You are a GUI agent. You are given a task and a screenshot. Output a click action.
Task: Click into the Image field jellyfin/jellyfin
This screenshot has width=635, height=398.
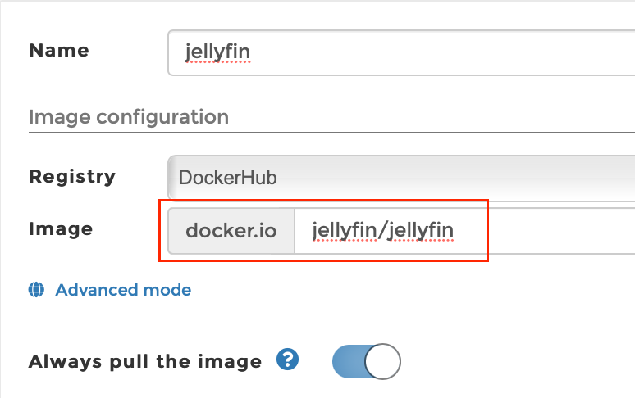click(464, 231)
